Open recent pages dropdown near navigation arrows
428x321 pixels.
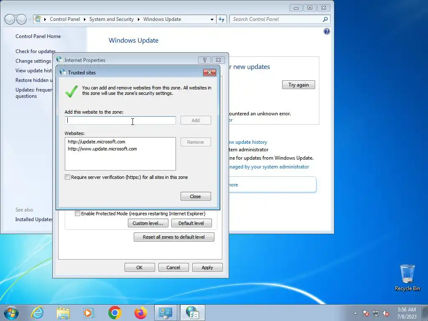[x=30, y=19]
